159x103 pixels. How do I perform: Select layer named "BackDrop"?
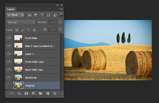coord(31,78)
